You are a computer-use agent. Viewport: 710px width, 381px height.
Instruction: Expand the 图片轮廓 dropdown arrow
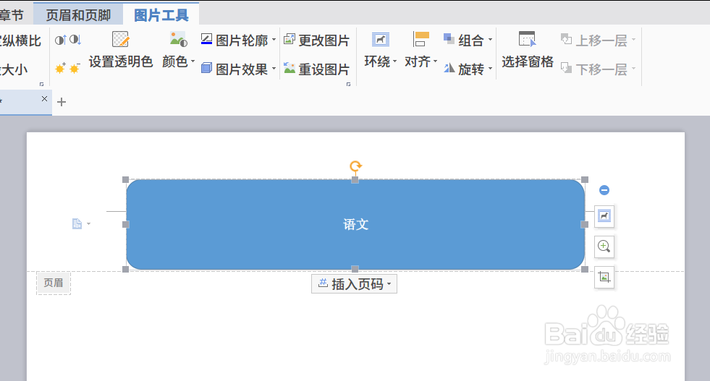[274, 40]
